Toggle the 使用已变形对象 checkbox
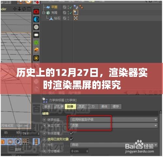The width and height of the screenshot is (163, 157). (72, 139)
